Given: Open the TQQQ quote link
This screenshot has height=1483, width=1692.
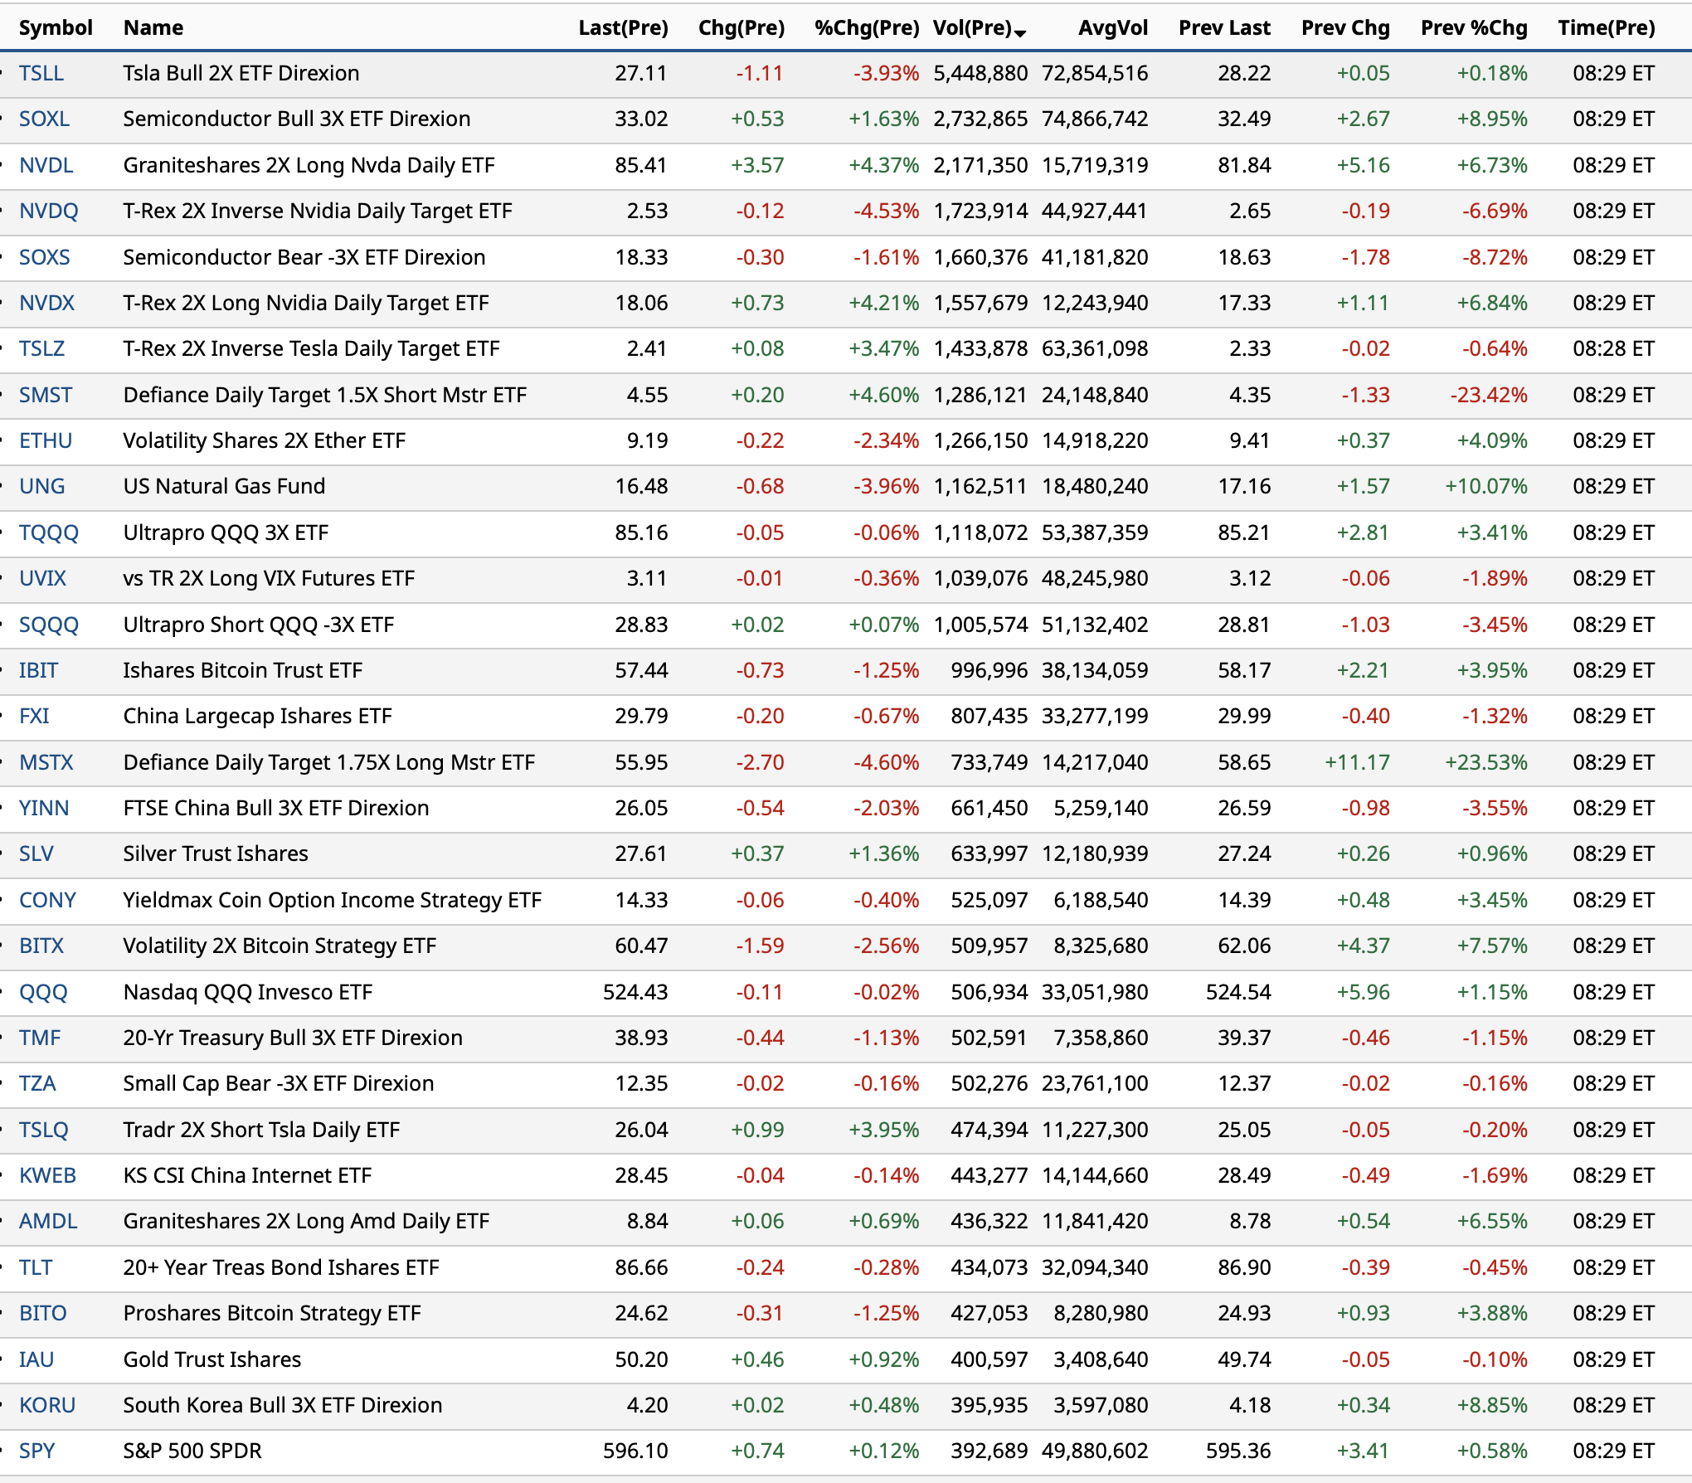Looking at the screenshot, I should [x=48, y=532].
